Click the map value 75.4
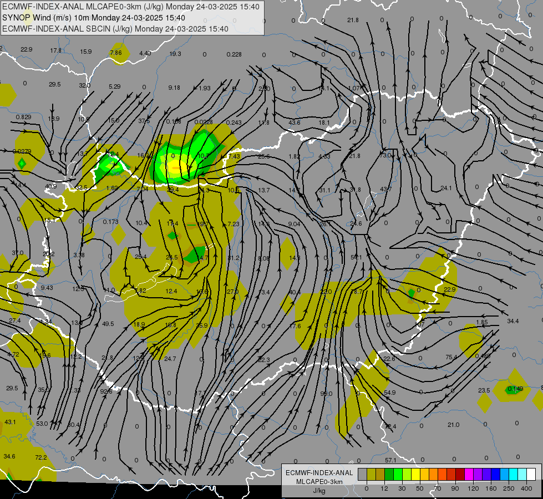The image size is (543, 499). point(451,357)
